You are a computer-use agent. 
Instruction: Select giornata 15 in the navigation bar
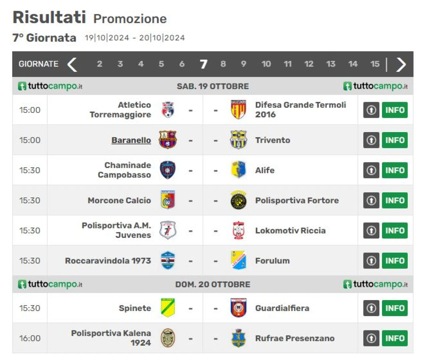point(375,64)
